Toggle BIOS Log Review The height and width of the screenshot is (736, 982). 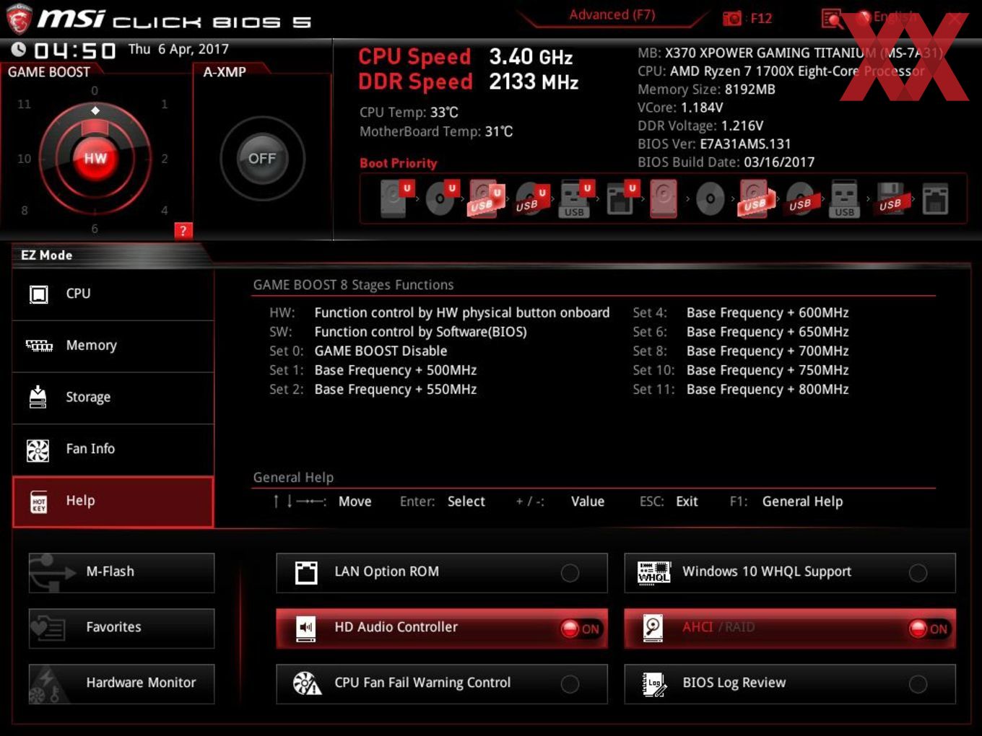tap(918, 684)
